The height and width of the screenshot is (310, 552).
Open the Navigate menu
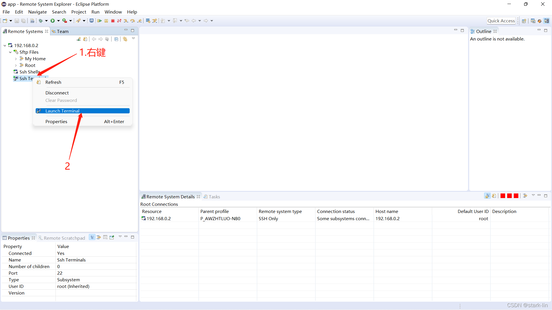(37, 12)
